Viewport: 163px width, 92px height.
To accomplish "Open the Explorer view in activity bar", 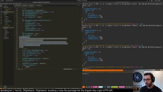I will coord(1,6).
